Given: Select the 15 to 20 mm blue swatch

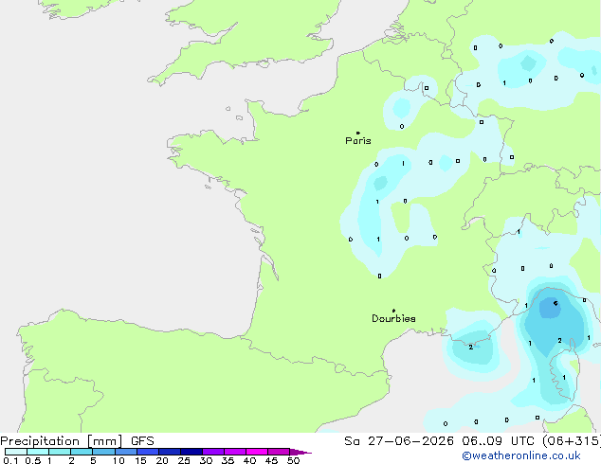Looking at the screenshot, I should click(x=148, y=452).
